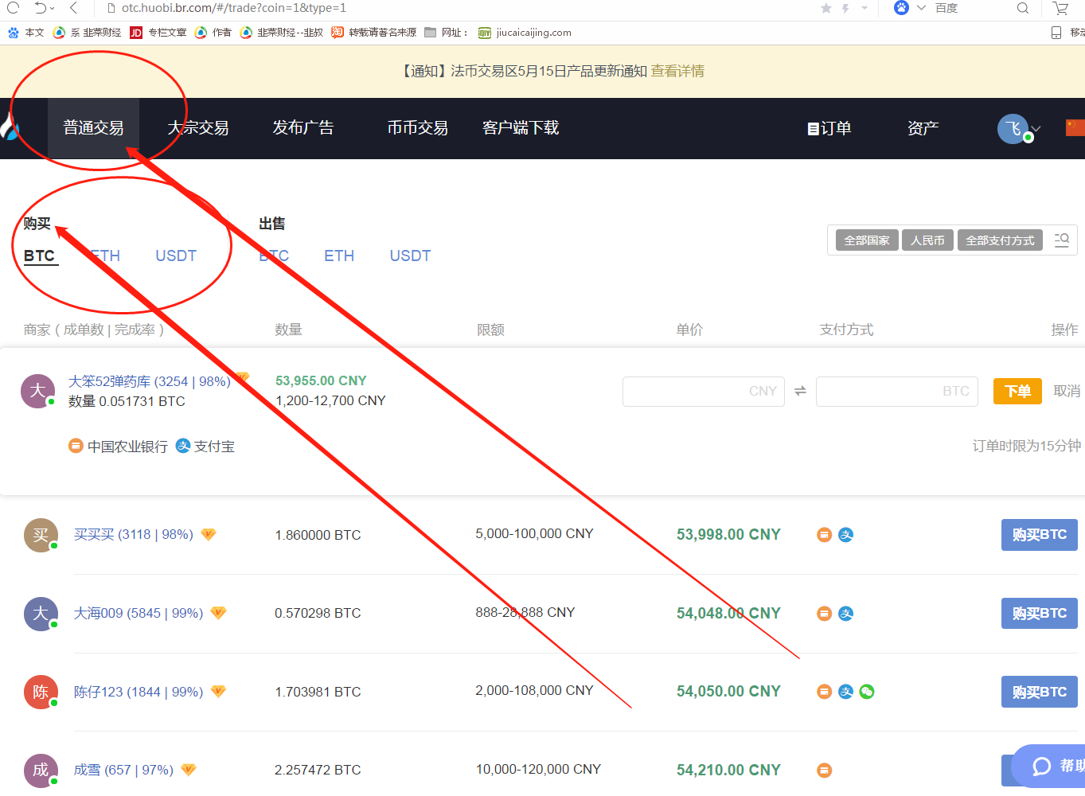Click the filter search icon beside payment filters
The height and width of the screenshot is (796, 1085).
click(1062, 240)
